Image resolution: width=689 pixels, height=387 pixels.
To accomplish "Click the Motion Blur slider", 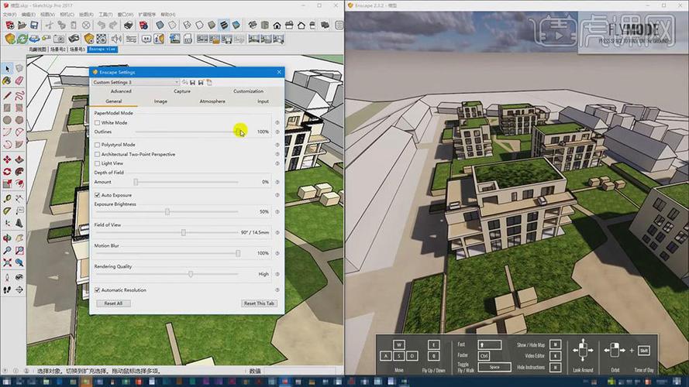I will pyautogui.click(x=167, y=253).
